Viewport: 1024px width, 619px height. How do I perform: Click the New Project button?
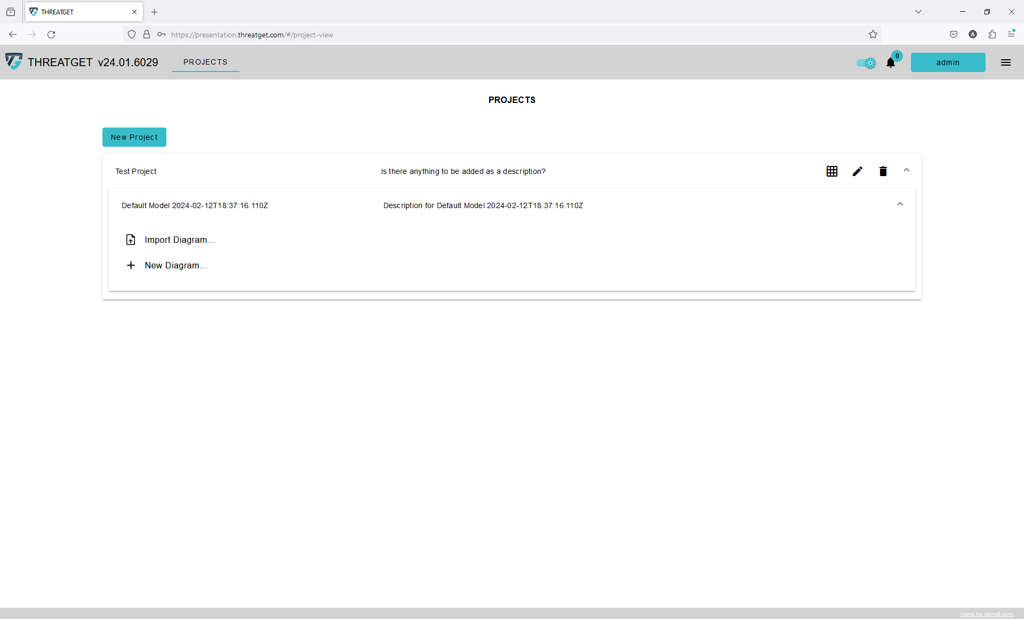pos(134,137)
